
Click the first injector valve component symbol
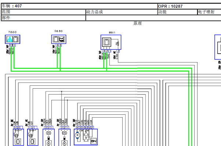click(48, 138)
